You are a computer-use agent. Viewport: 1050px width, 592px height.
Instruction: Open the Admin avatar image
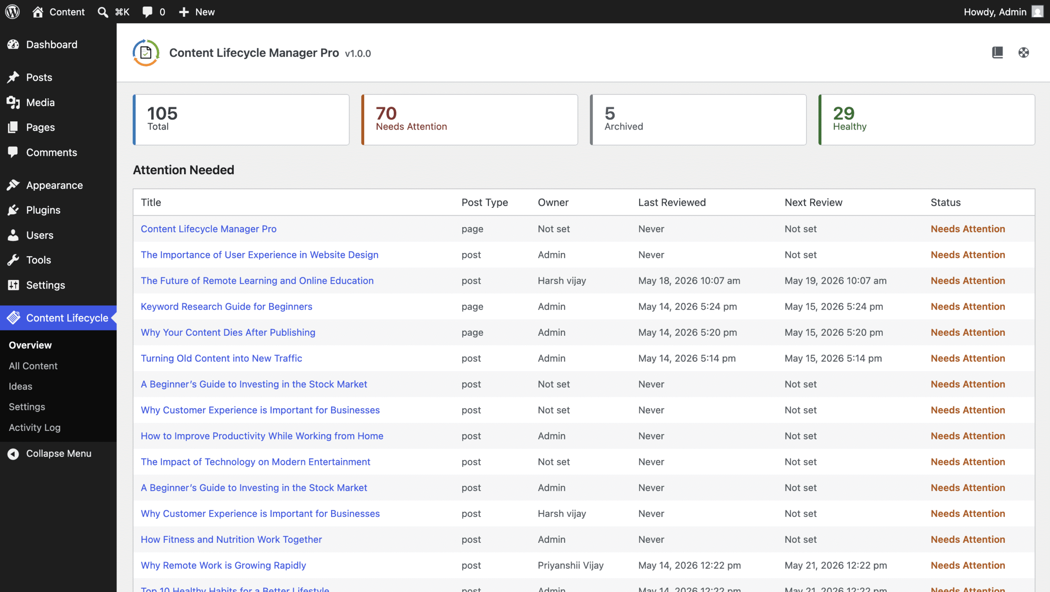click(1037, 11)
